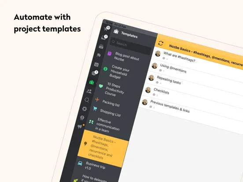243x182 pixels.
Task: Open task Using @mentions
Action: 173,68
